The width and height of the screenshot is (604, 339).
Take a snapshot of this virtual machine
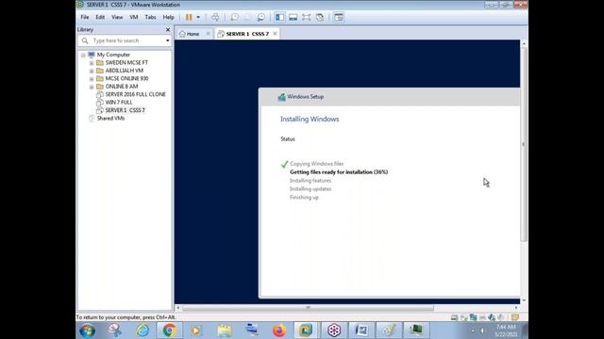click(x=234, y=17)
